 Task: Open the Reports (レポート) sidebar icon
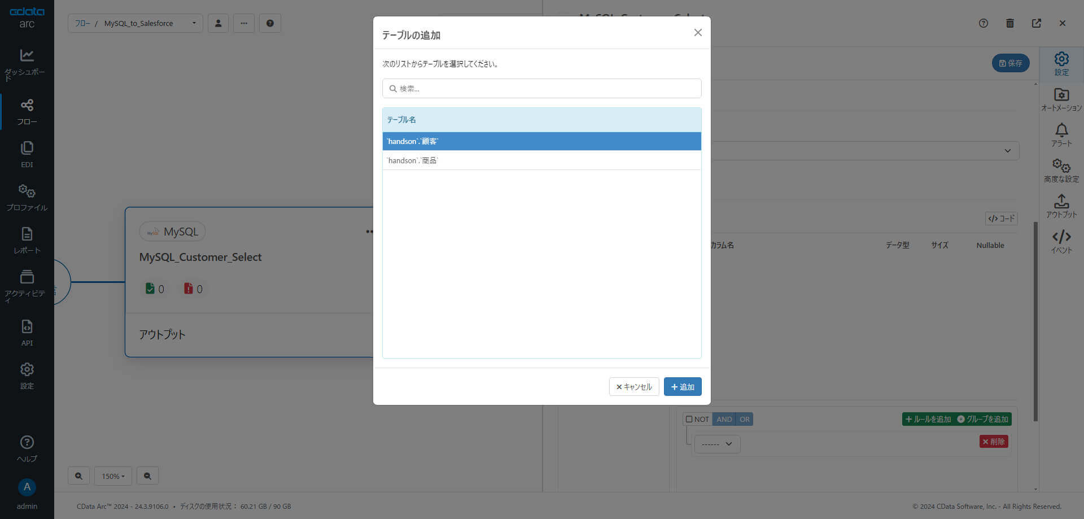[27, 234]
